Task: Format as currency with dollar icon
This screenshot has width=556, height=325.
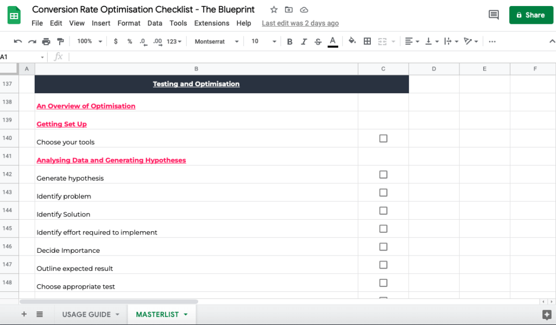Action: click(116, 41)
